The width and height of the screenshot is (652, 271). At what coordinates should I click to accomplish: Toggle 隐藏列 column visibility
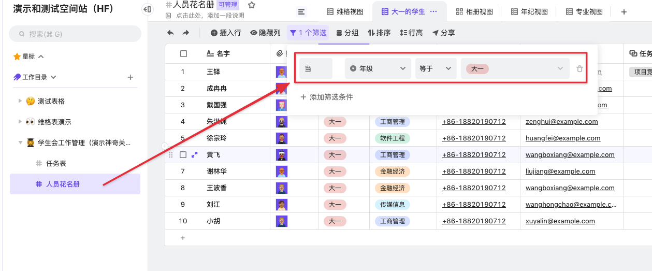265,33
